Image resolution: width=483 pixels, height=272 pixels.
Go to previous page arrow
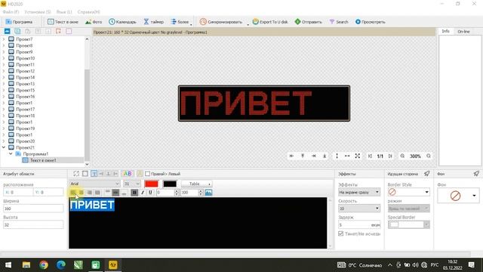[x=370, y=156]
